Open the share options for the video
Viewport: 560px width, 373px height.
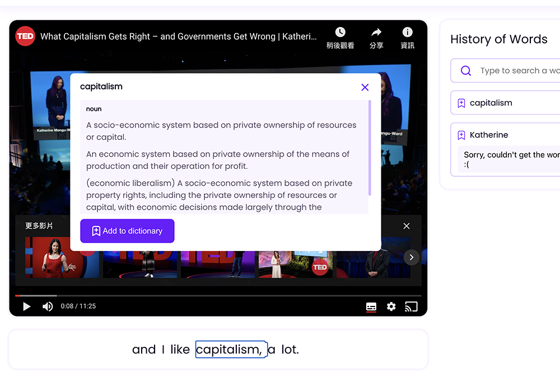[x=376, y=32]
